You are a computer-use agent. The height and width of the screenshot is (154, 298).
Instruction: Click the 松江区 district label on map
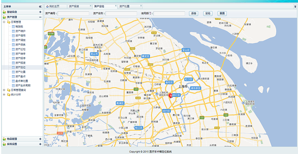[x=139, y=128]
